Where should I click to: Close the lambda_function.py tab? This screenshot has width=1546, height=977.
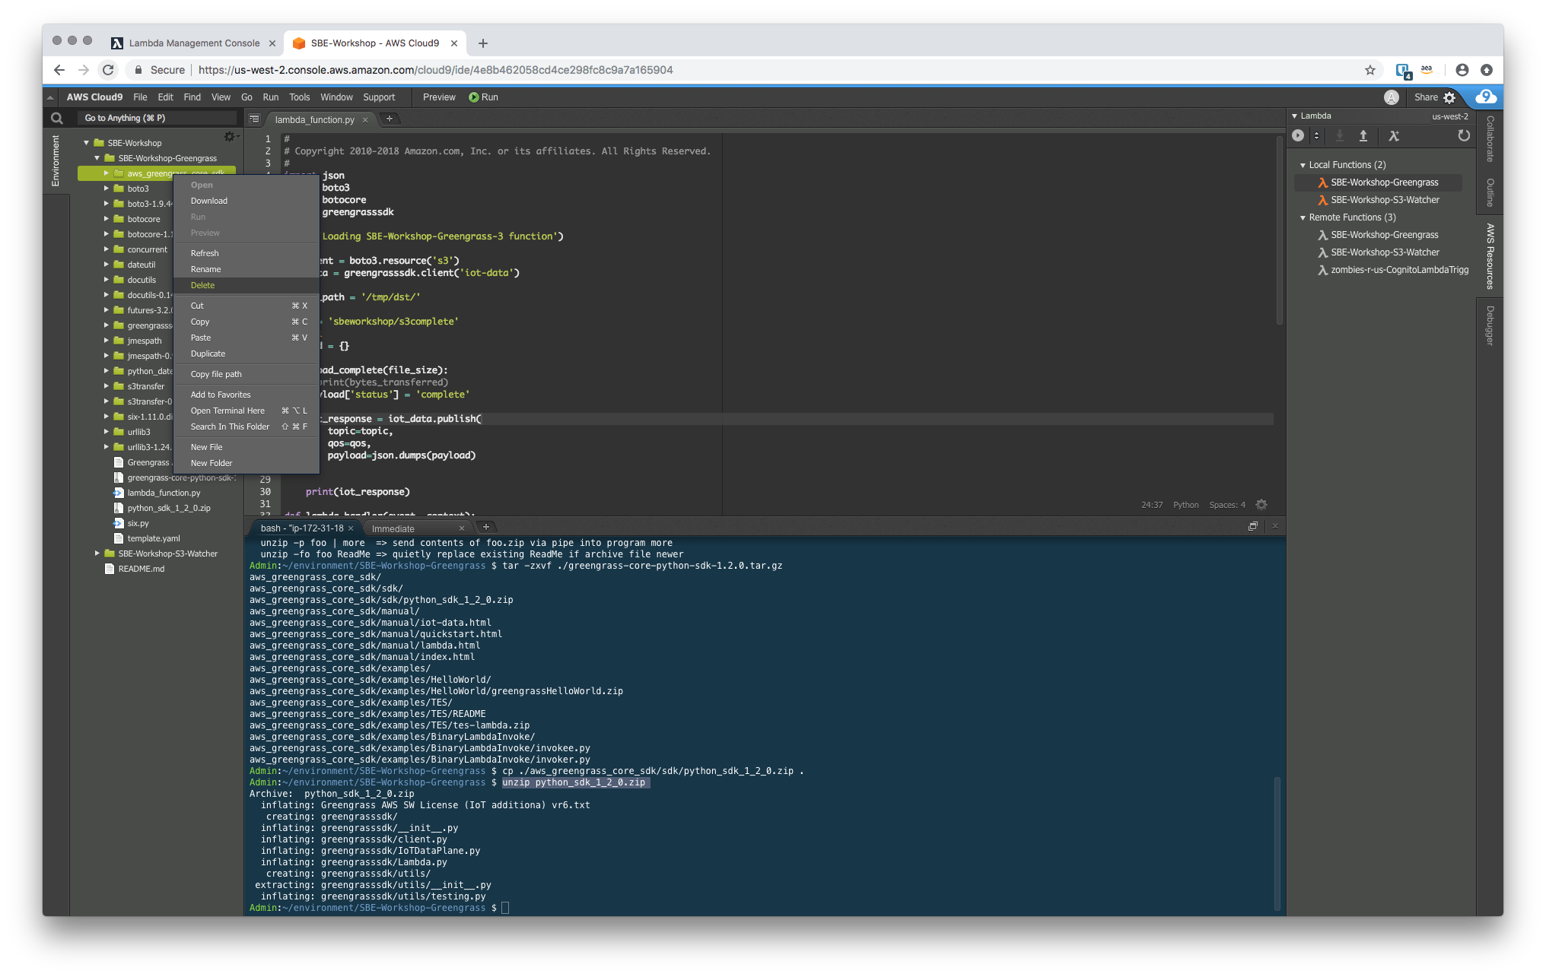[x=365, y=120]
